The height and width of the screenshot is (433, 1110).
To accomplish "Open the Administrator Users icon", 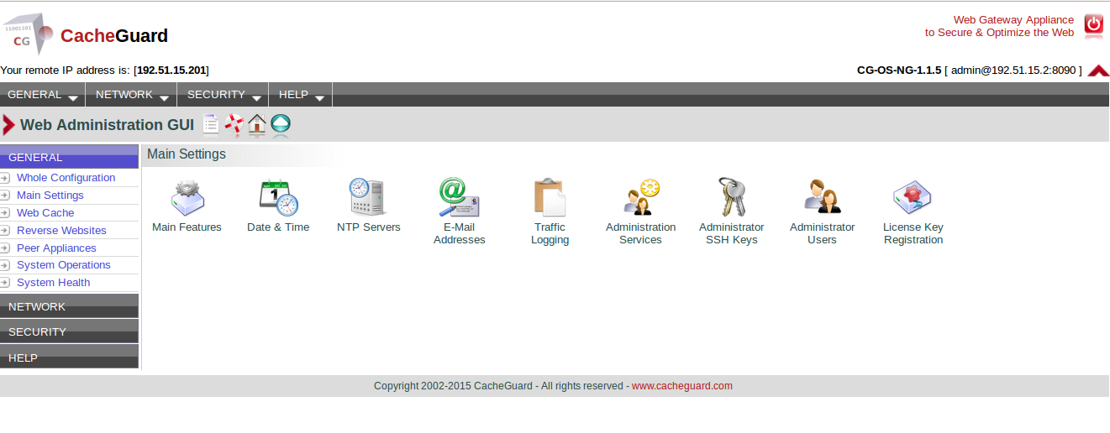I will click(x=823, y=198).
